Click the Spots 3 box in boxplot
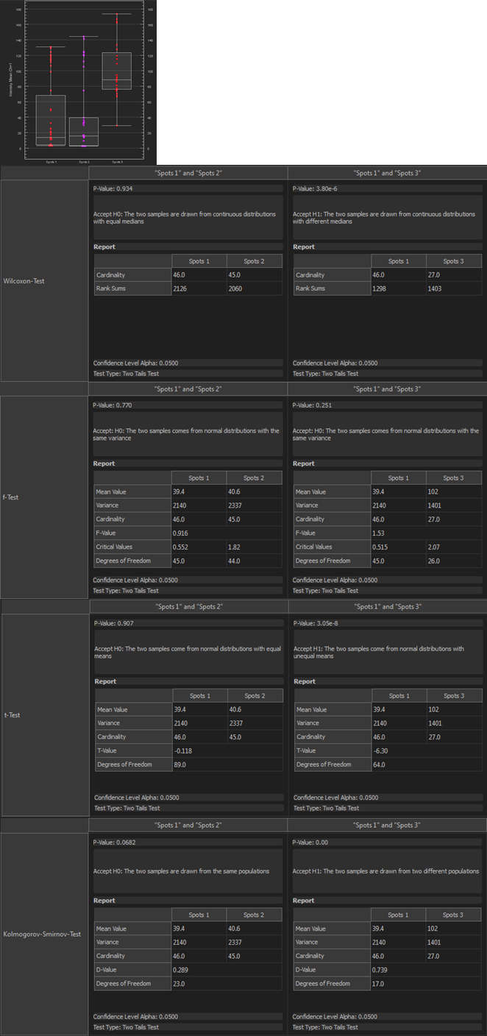This screenshot has height=1036, width=487. [x=116, y=71]
